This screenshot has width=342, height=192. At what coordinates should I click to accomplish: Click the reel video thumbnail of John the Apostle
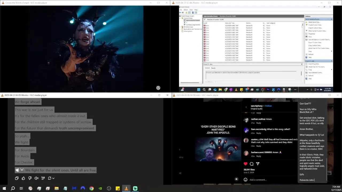pos(219,149)
